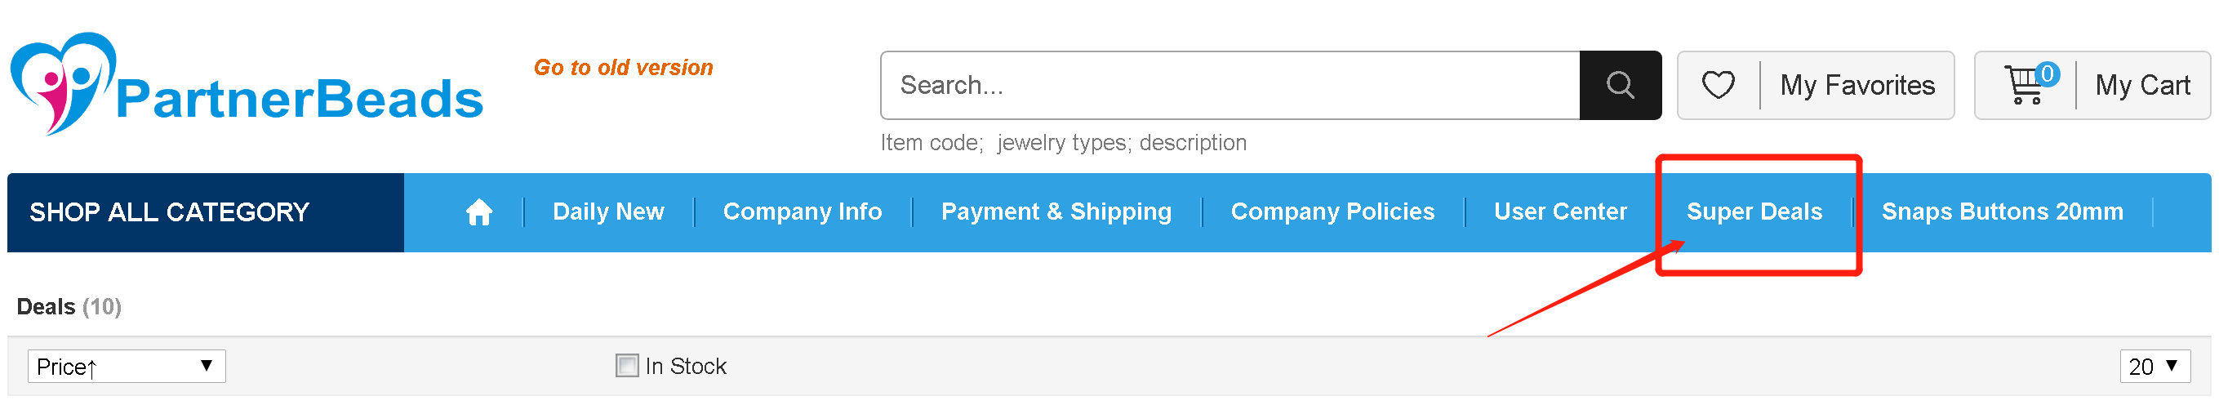This screenshot has width=2219, height=414.
Task: Click the home icon in navigation bar
Action: coord(479,211)
